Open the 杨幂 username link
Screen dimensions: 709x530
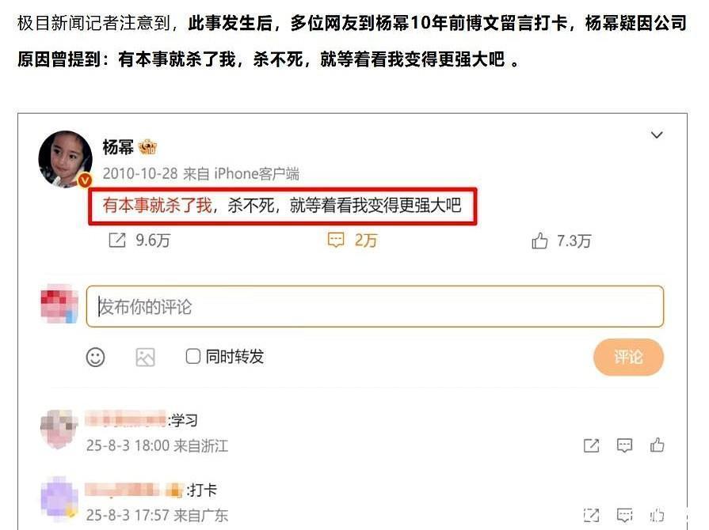[117, 147]
